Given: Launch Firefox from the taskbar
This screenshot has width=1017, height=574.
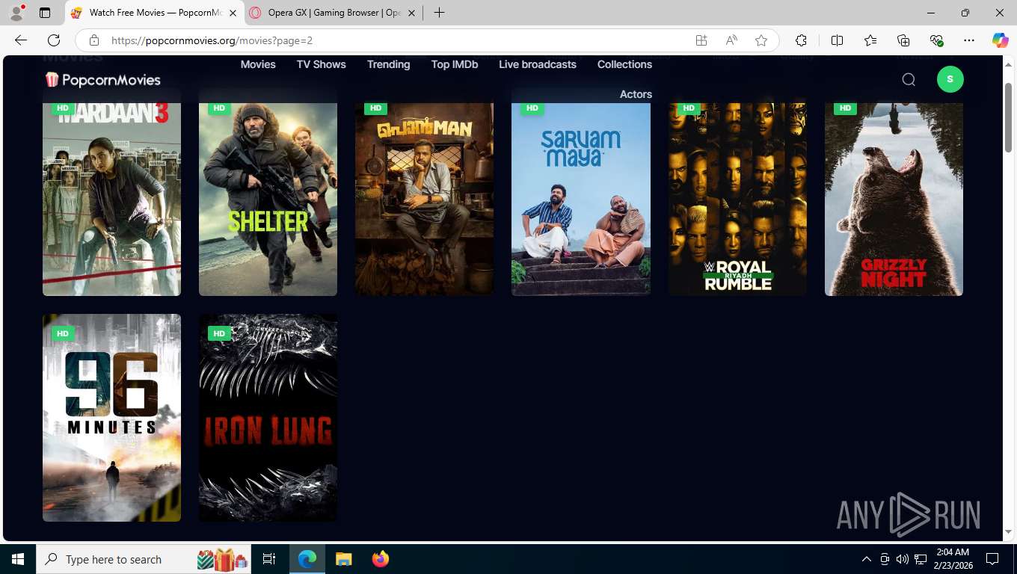Looking at the screenshot, I should [380, 559].
